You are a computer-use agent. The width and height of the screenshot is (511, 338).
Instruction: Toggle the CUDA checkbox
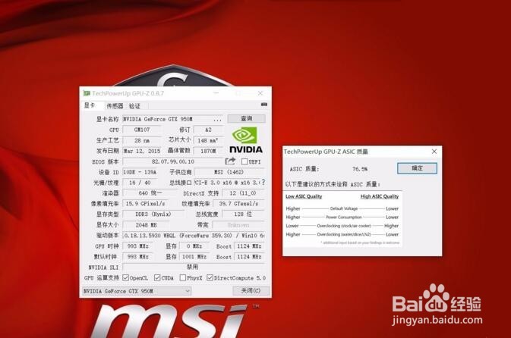click(157, 278)
